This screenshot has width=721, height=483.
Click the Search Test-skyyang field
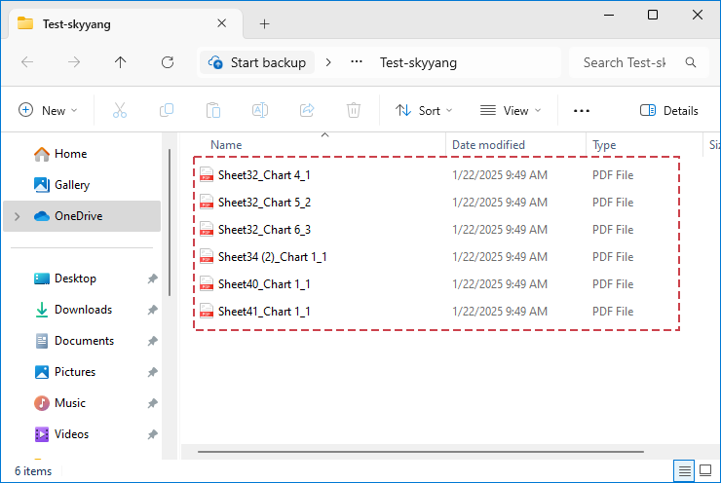639,62
